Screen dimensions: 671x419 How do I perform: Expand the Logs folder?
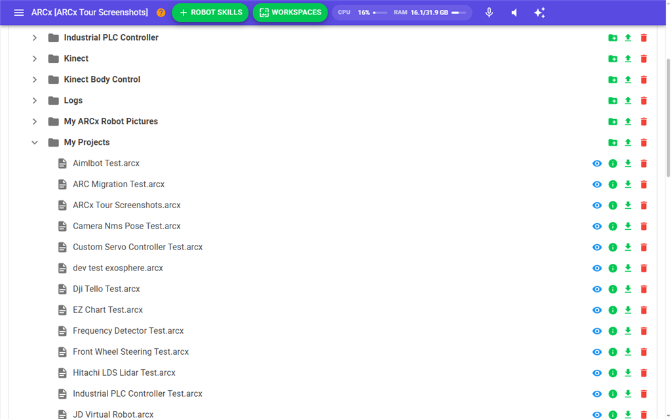pos(35,100)
